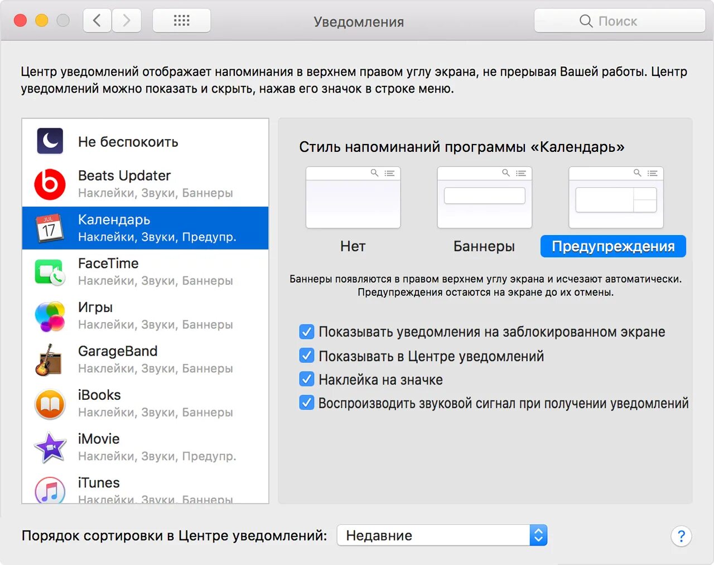Click the Calendar app icon
The width and height of the screenshot is (714, 565).
49,228
